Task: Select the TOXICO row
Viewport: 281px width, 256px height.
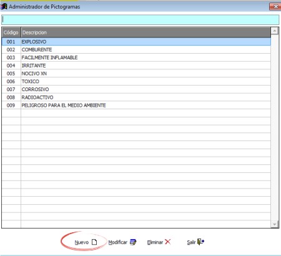Action: tap(136, 81)
